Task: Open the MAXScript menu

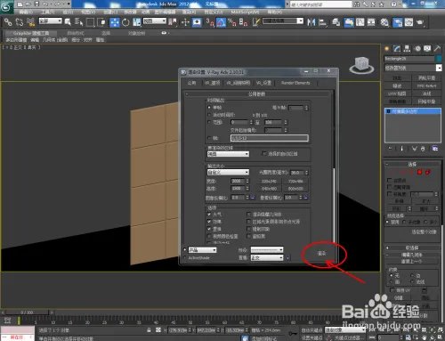Action: click(245, 12)
